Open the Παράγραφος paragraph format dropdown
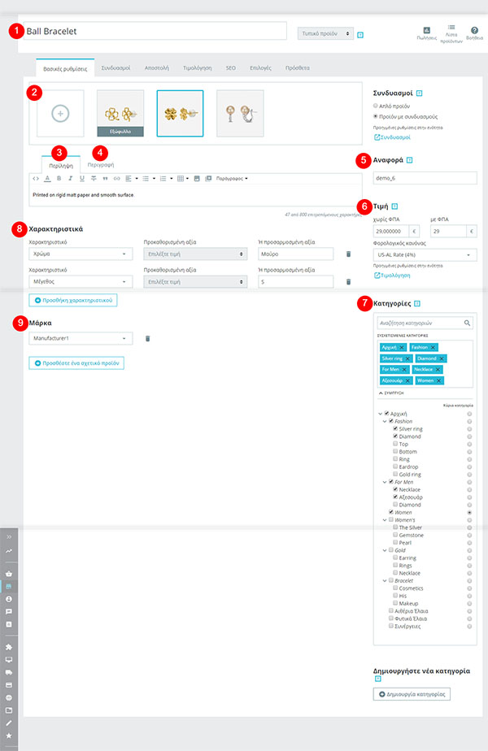Viewport: 488px width, 751px height. click(x=232, y=179)
